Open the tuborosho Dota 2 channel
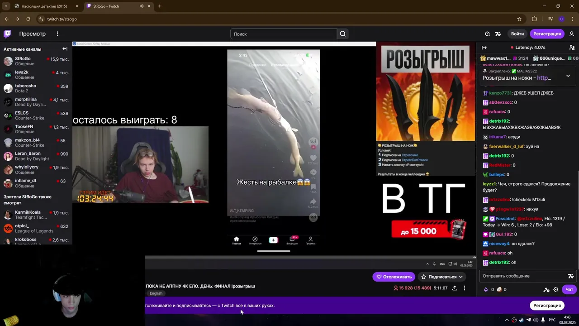Viewport: 579px width, 326px height. [x=36, y=88]
